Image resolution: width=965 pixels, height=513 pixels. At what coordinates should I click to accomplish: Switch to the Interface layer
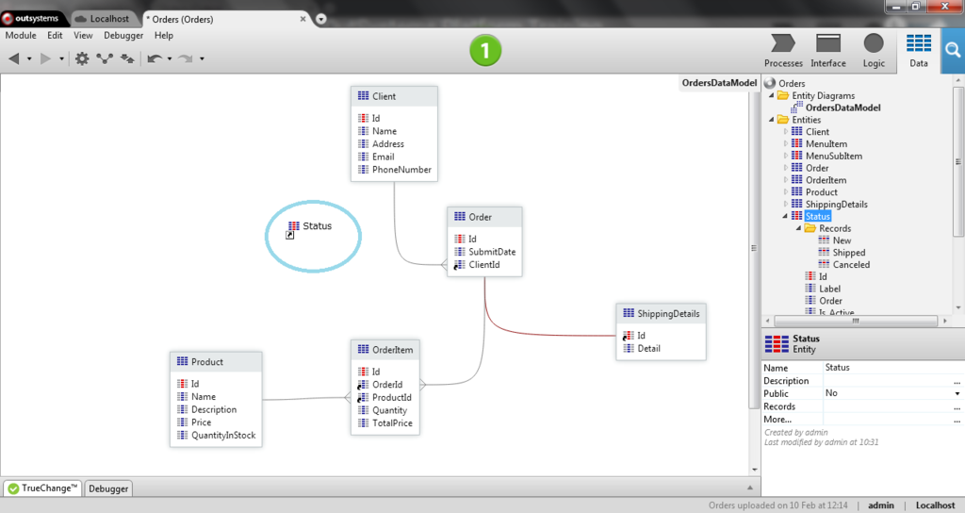(827, 51)
